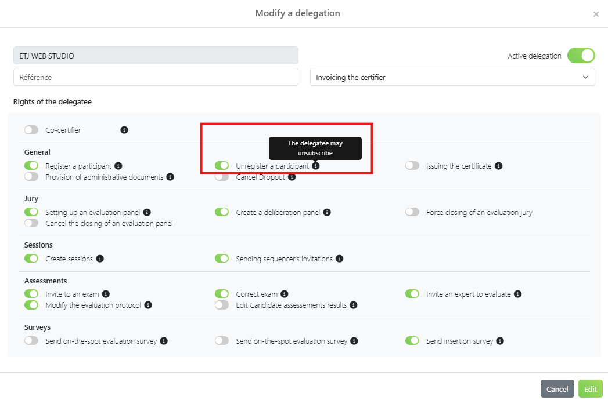Click info icon next to Co-certifier
The image size is (608, 404).
pyautogui.click(x=124, y=130)
